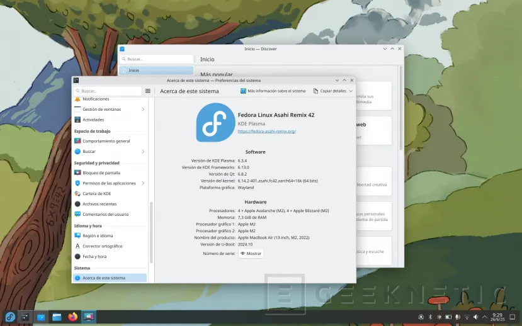The height and width of the screenshot is (326, 522).
Task: Click the Fedora logo image
Action: click(x=216, y=123)
